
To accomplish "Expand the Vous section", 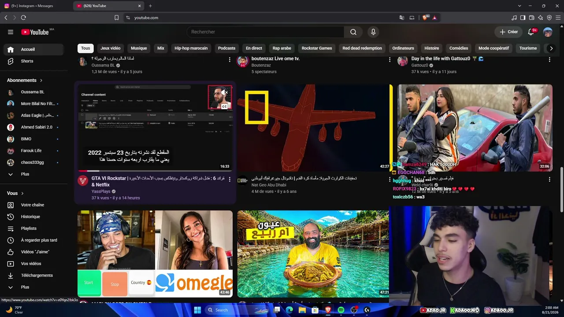I will (15, 193).
